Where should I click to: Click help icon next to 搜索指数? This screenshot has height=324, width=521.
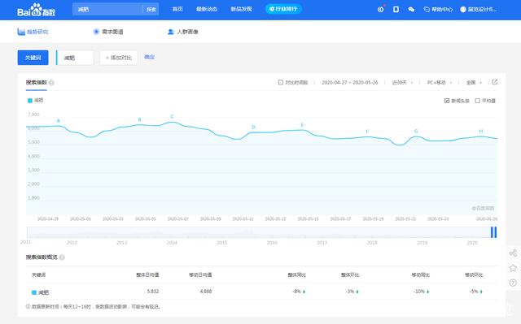pyautogui.click(x=51, y=83)
